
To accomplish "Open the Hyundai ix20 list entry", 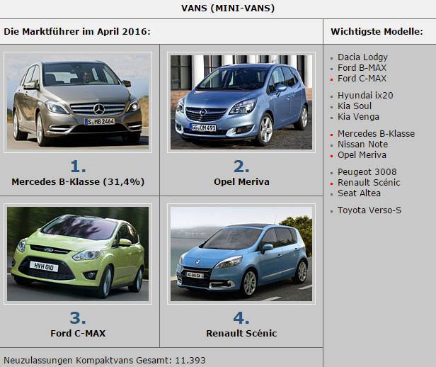I will pyautogui.click(x=365, y=96).
